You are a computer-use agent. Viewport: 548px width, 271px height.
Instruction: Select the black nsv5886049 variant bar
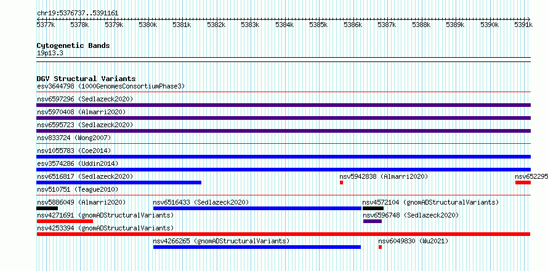pos(47,208)
